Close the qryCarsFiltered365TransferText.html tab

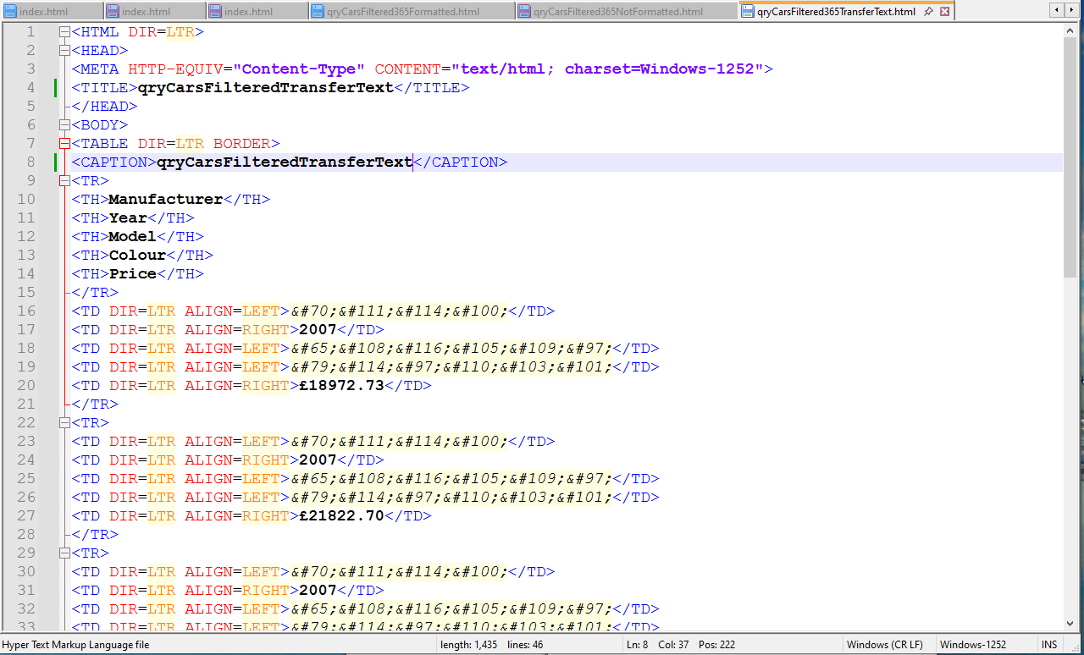(x=944, y=12)
